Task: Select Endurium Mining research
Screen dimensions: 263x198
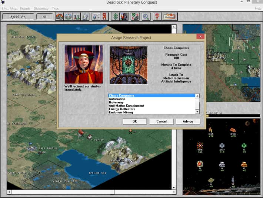Action: [x=152, y=113]
